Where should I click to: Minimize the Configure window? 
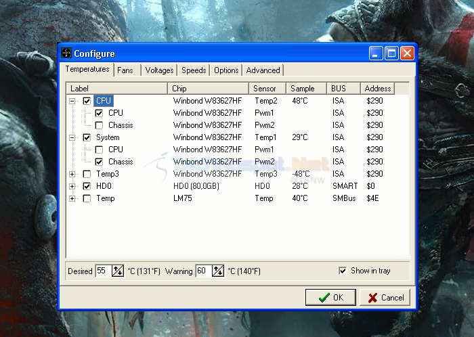tap(376, 53)
